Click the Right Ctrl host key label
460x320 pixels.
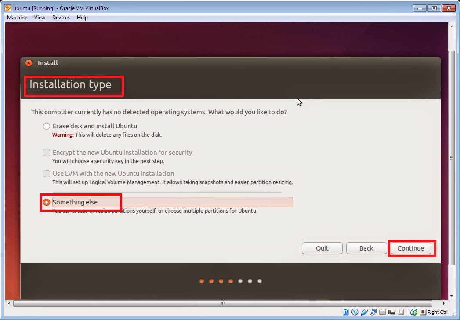(x=438, y=312)
